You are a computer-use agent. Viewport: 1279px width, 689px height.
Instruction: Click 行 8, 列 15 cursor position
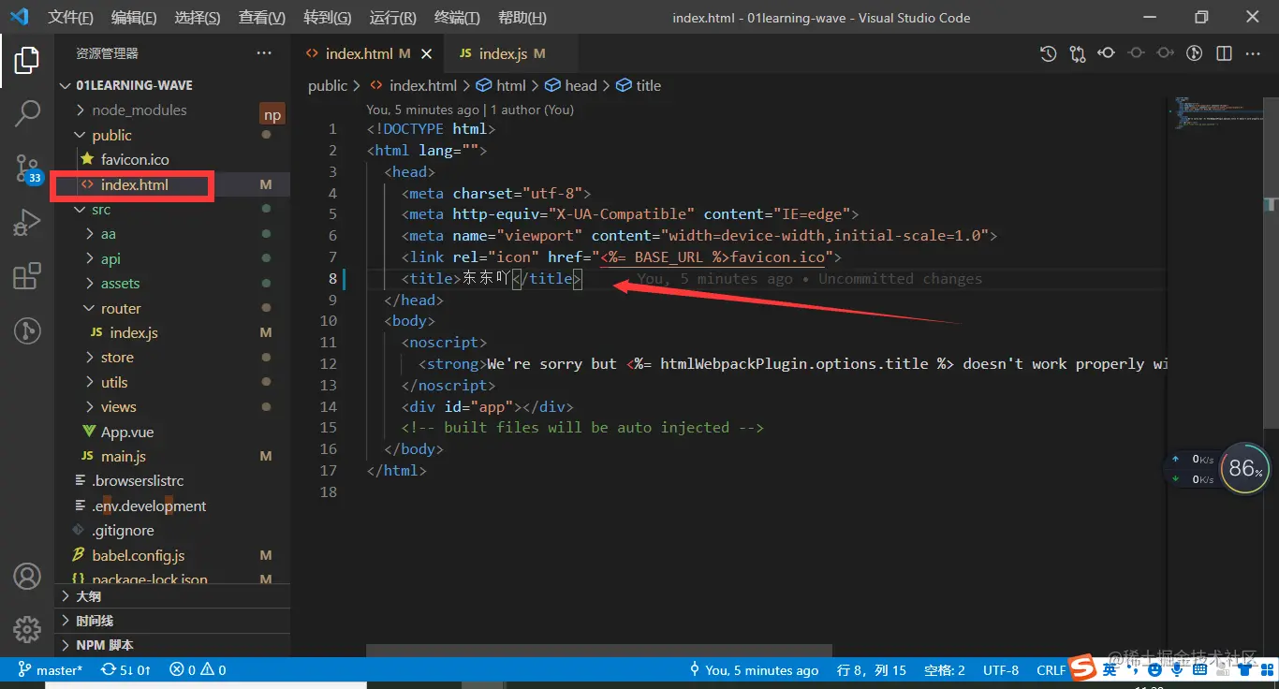point(872,670)
